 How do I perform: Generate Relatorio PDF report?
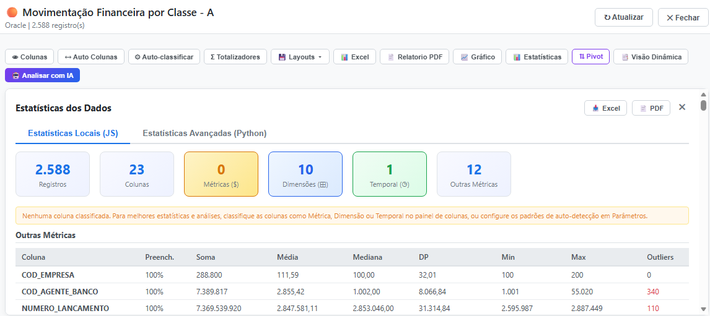point(414,57)
